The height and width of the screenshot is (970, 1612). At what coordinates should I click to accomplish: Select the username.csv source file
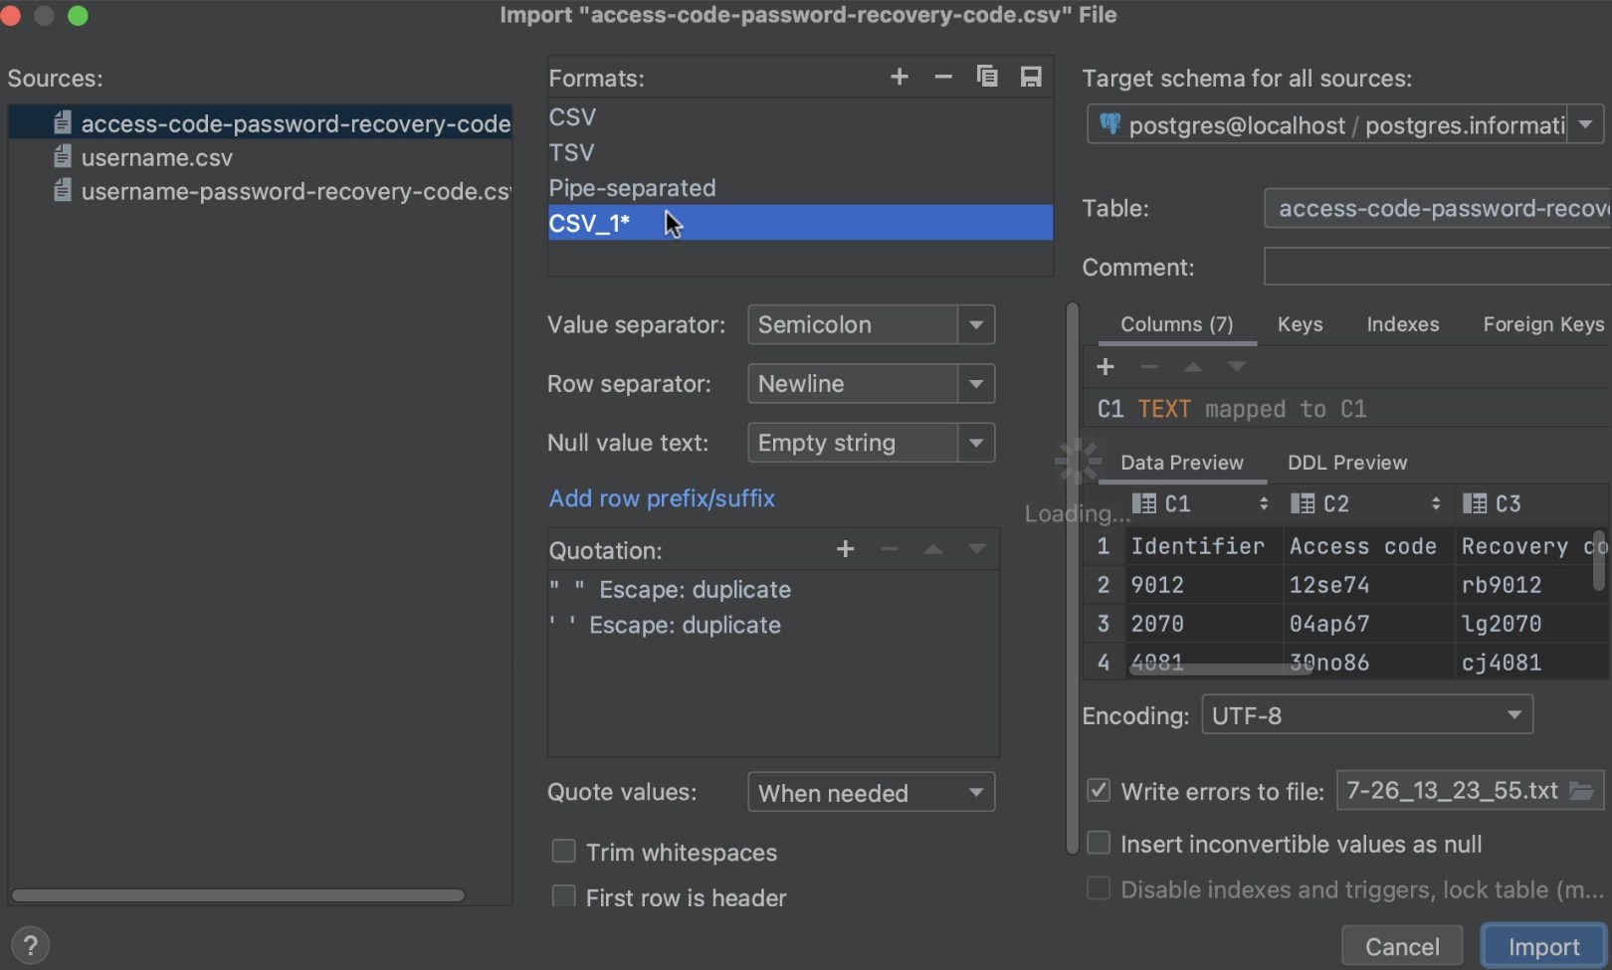coord(156,157)
